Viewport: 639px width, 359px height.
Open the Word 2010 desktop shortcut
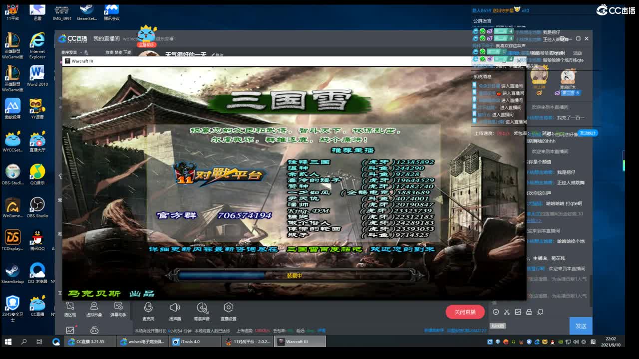click(37, 76)
